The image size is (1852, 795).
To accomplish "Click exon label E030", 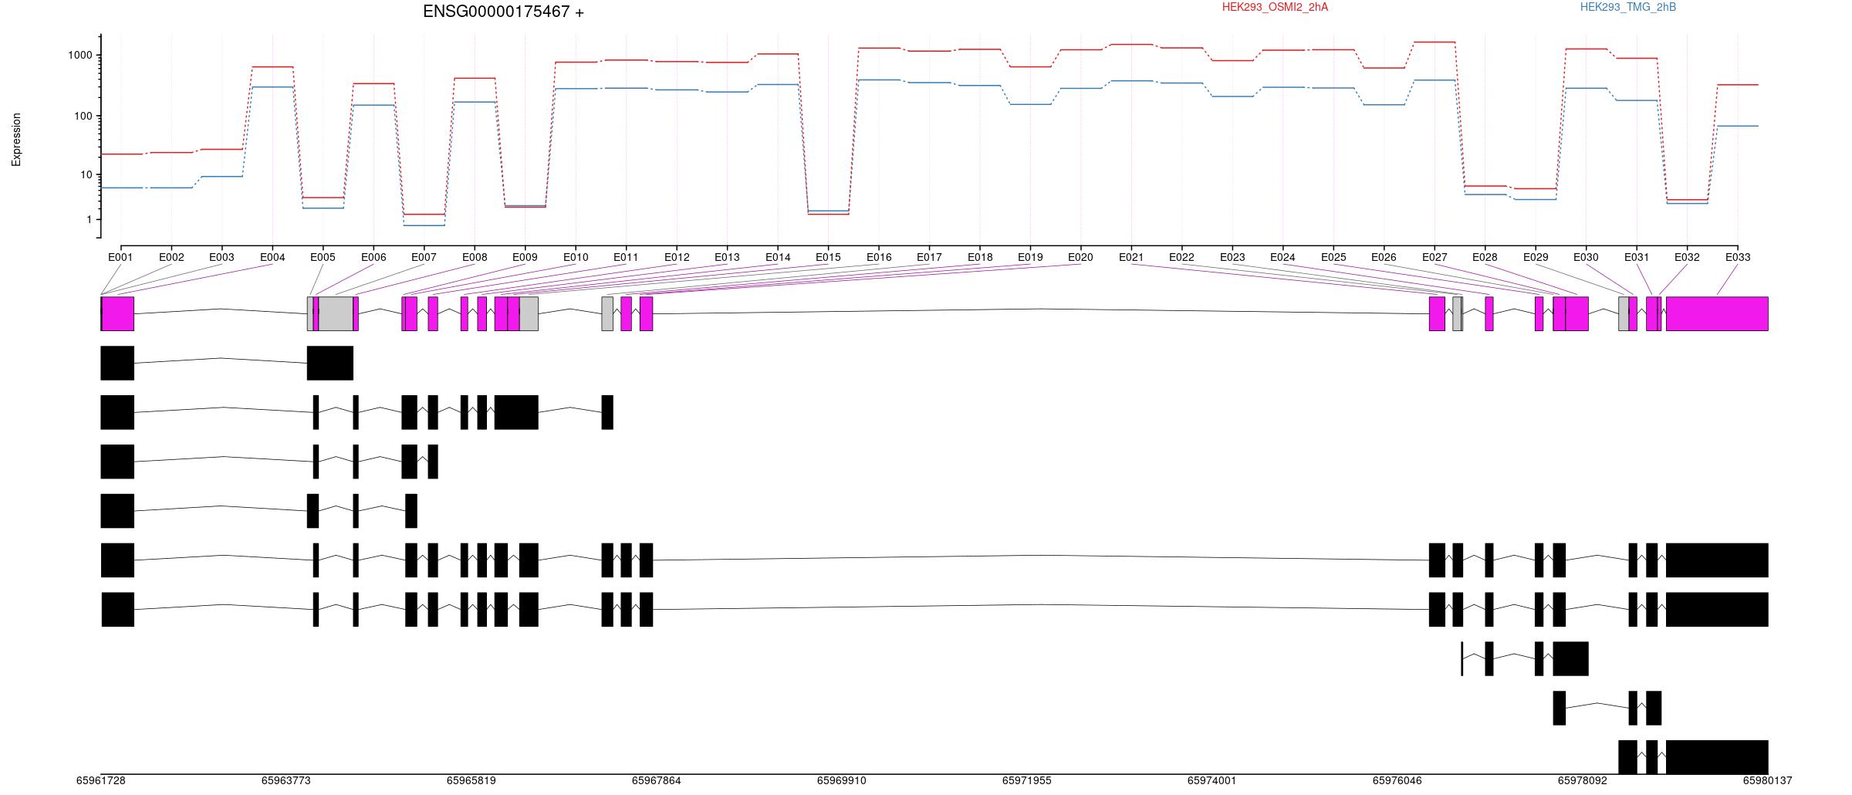I will coord(1586,257).
